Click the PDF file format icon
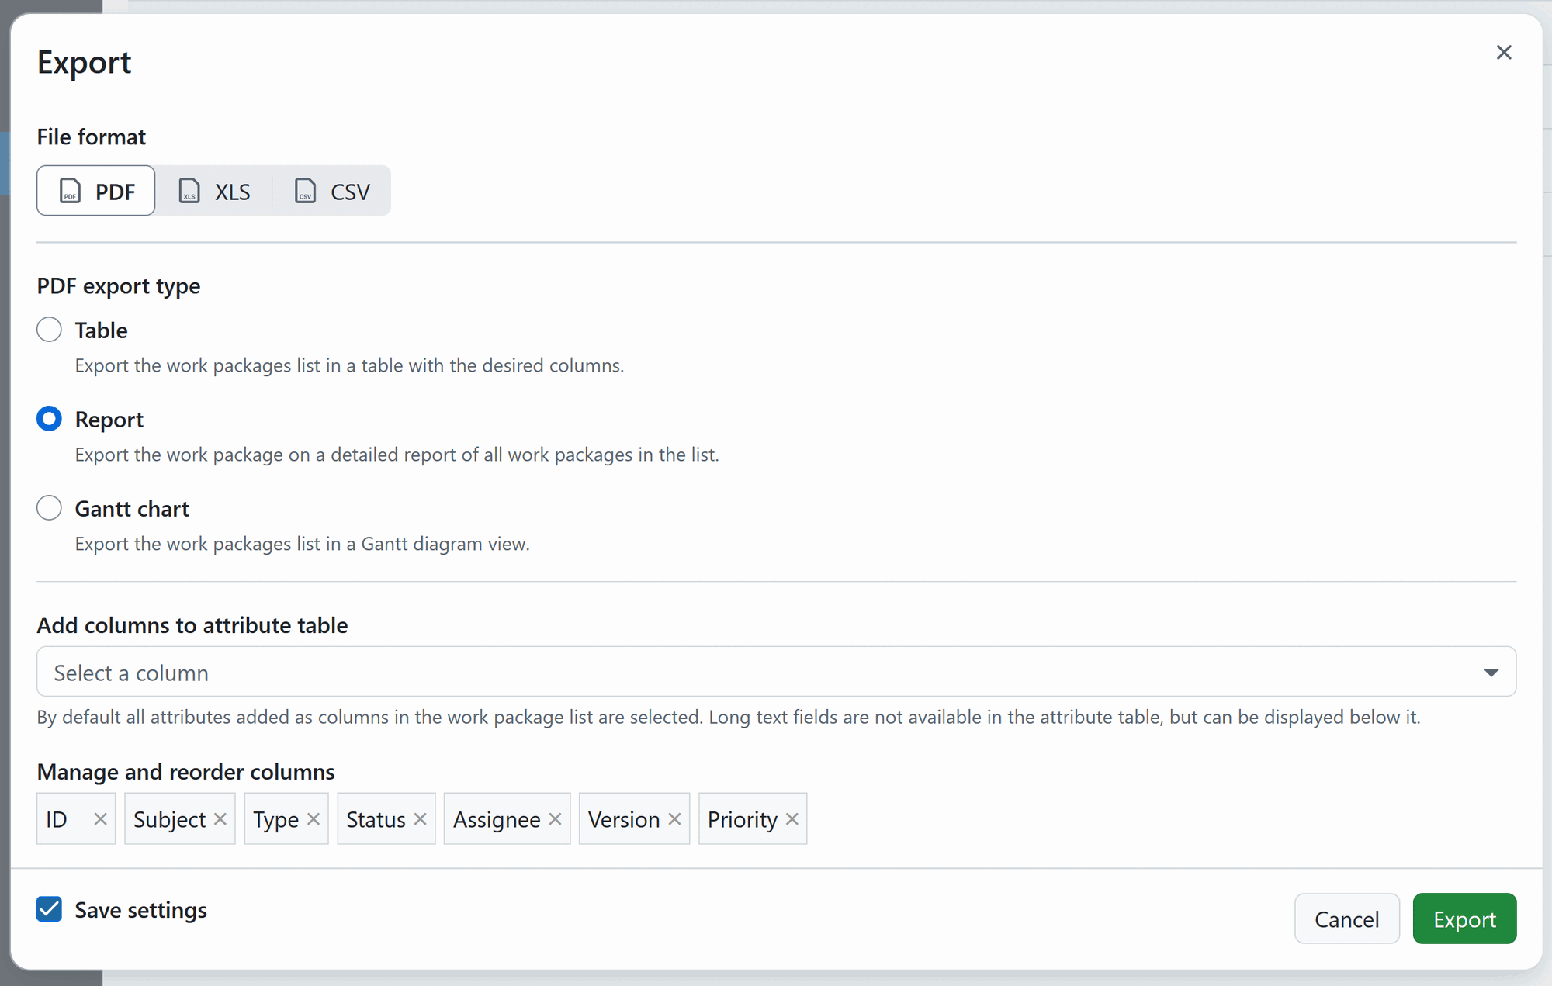 [x=70, y=191]
